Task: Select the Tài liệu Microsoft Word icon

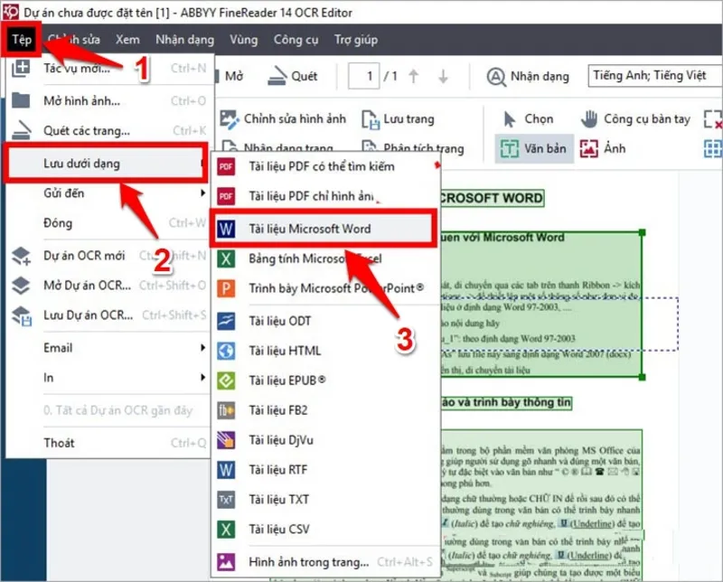Action: coord(226,229)
